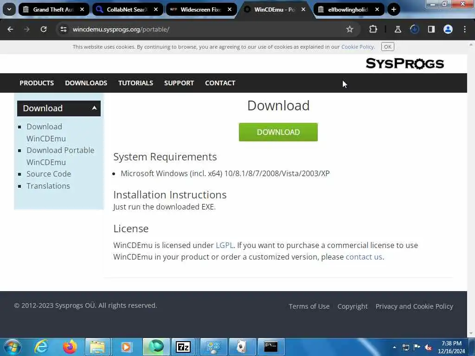Open the PRODUCTS menu

[37, 83]
